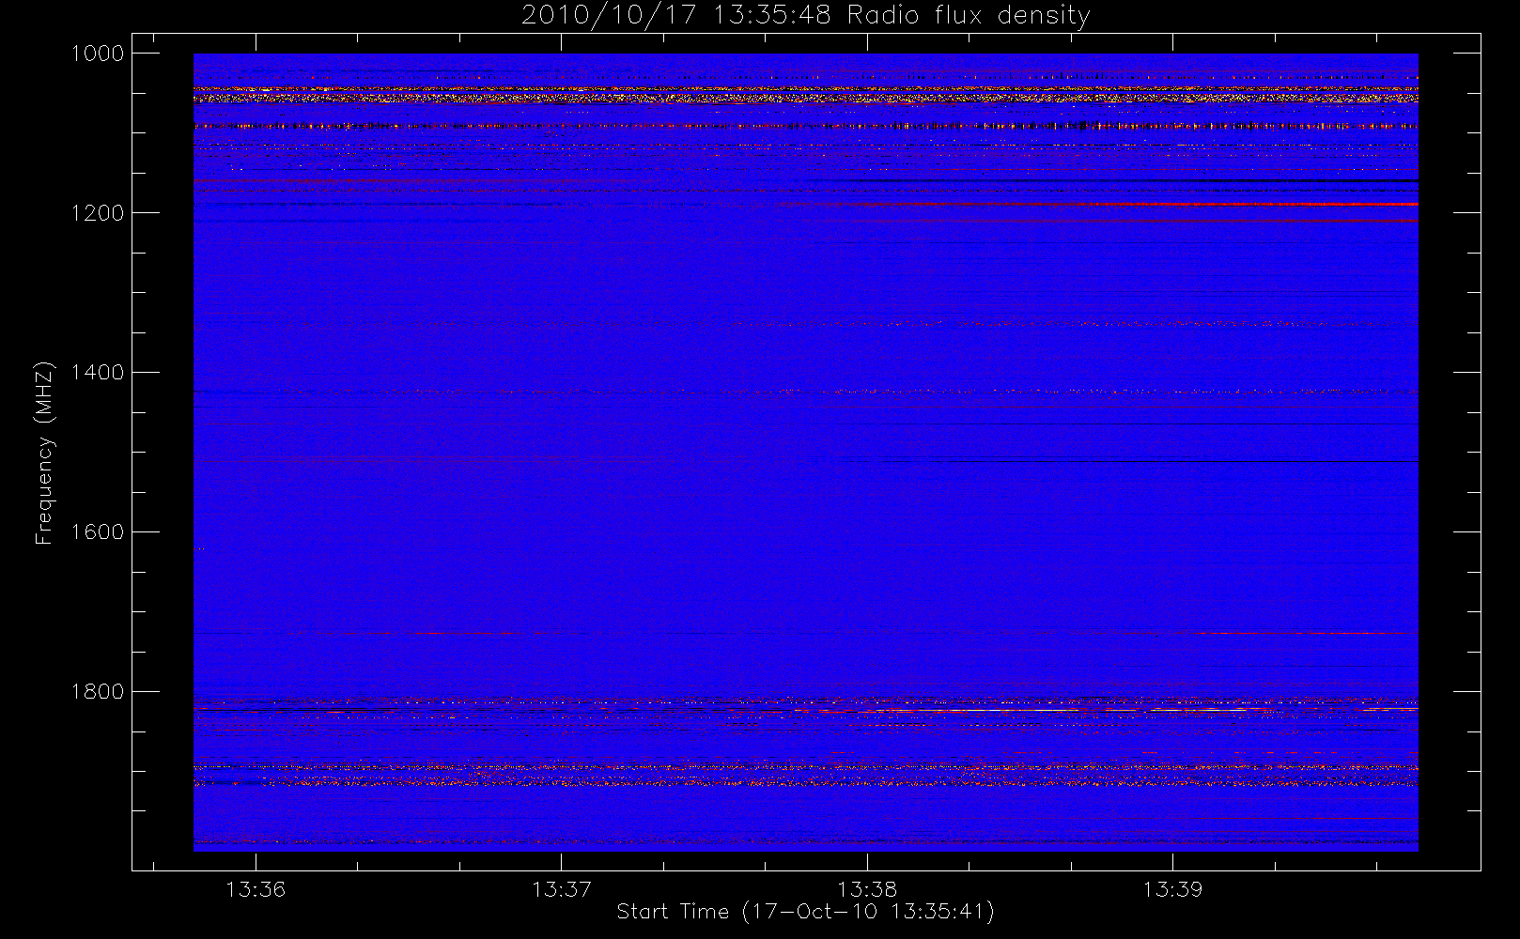Select the 1600 frequency tick label

98,532
